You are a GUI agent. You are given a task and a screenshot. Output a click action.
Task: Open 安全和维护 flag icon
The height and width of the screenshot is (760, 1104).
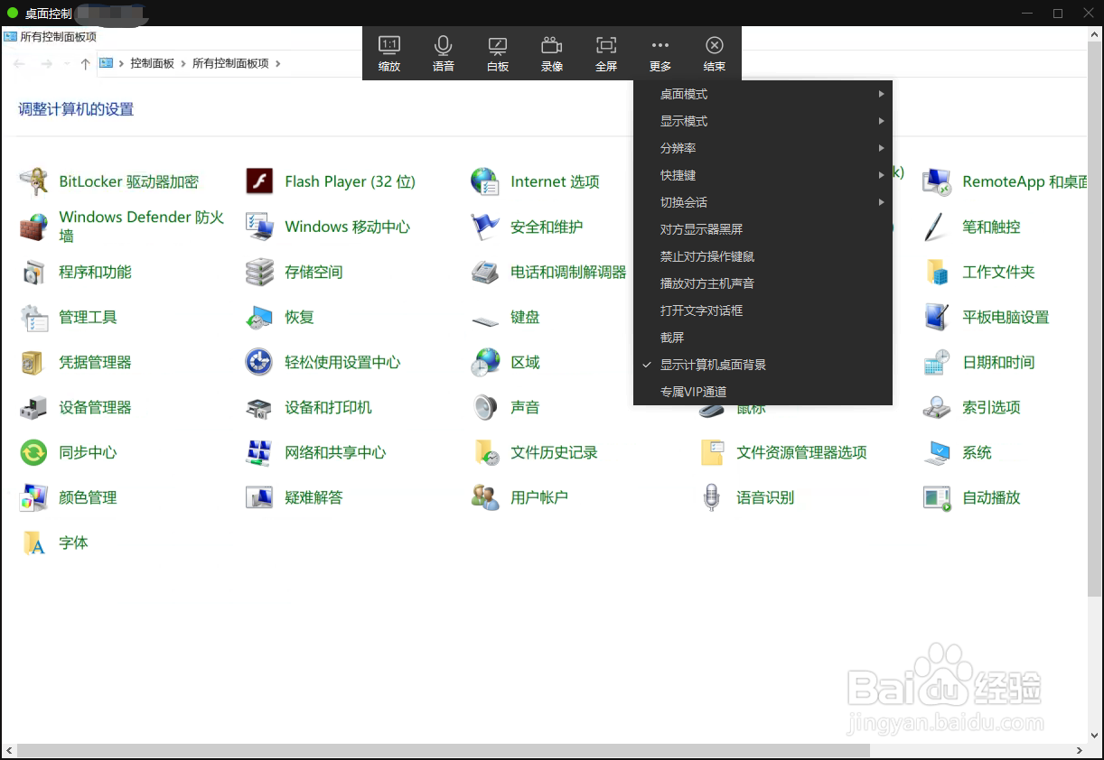pyautogui.click(x=485, y=227)
